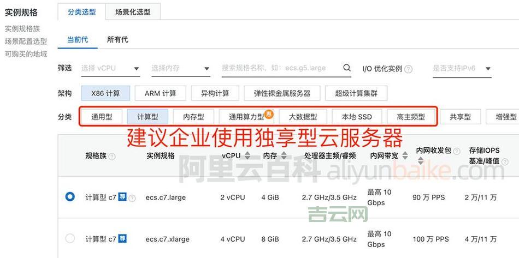Viewport: 519px width, 258px height.
Task: Sort by 内存 column arrows
Action: [284, 155]
